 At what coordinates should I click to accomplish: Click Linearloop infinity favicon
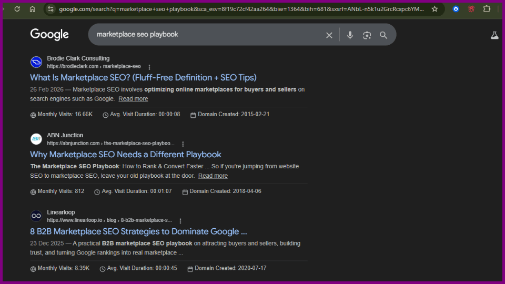(36, 216)
